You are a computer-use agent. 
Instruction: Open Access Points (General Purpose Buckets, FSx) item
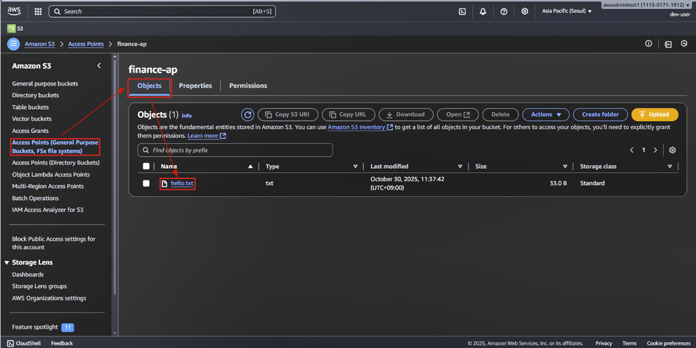pos(55,146)
